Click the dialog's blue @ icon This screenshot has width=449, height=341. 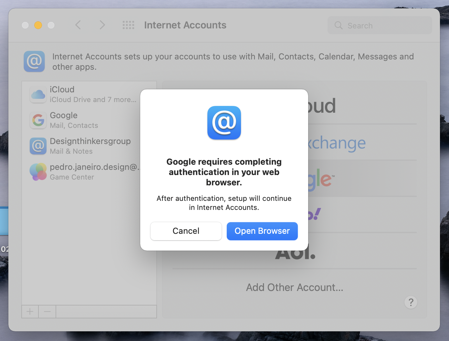pyautogui.click(x=224, y=123)
